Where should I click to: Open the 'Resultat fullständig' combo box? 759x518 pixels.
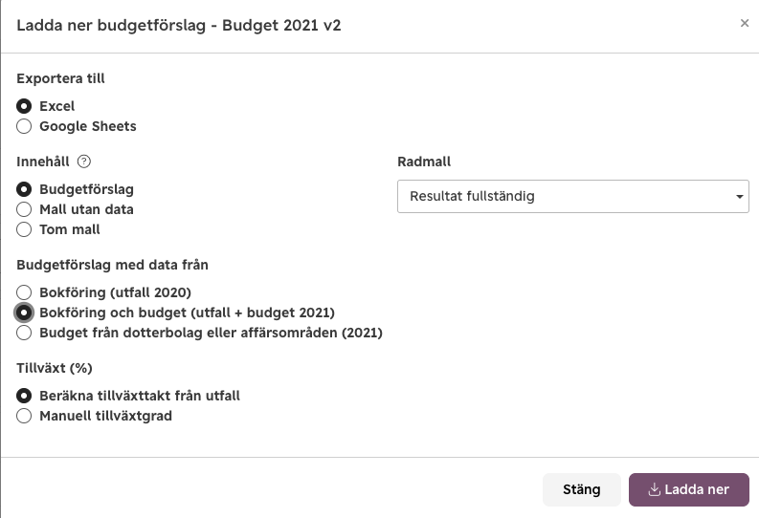coord(573,196)
